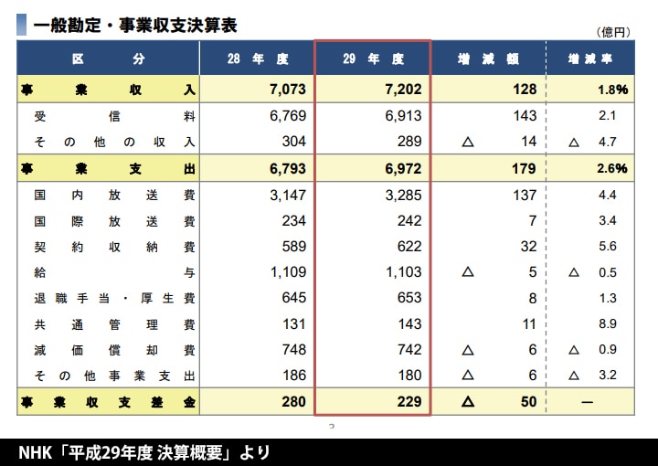Image resolution: width=658 pixels, height=466 pixels.
Task: Select the 増減額 column header
Action: (488, 58)
